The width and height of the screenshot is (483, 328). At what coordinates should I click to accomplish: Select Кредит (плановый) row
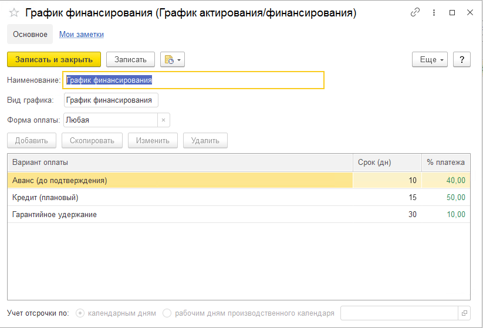pos(239,197)
